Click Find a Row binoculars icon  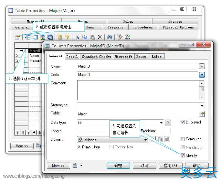pyautogui.click(x=110, y=37)
